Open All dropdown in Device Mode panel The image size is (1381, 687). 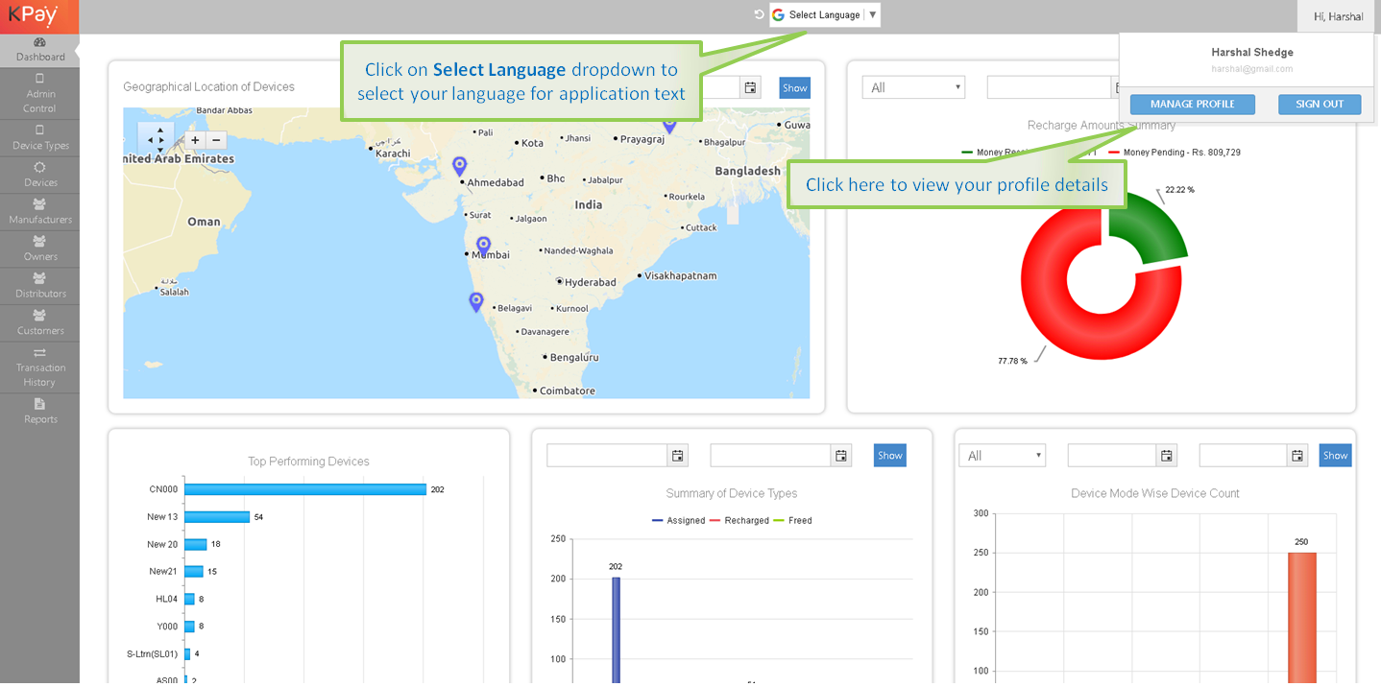(1002, 456)
